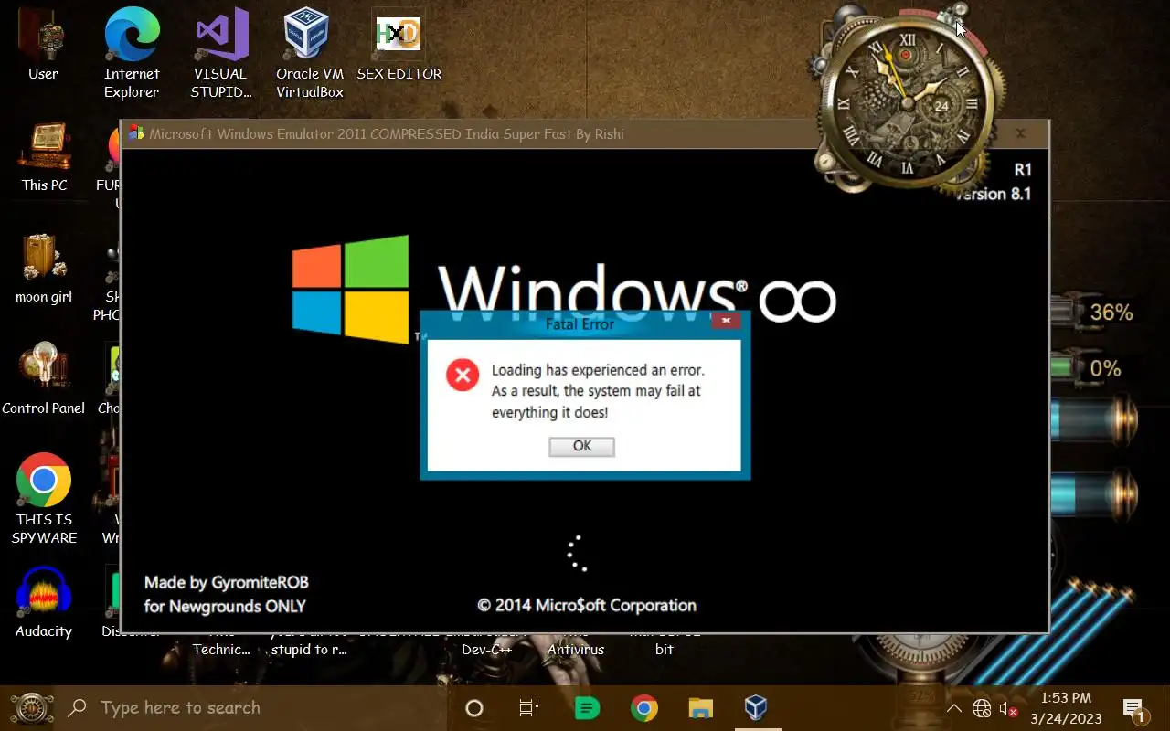Click the Windows logo in the emulator
The width and height of the screenshot is (1170, 731).
[351, 288]
